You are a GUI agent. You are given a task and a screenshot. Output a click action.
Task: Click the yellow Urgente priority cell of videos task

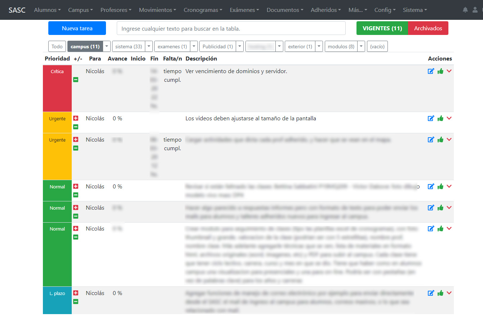(x=57, y=122)
